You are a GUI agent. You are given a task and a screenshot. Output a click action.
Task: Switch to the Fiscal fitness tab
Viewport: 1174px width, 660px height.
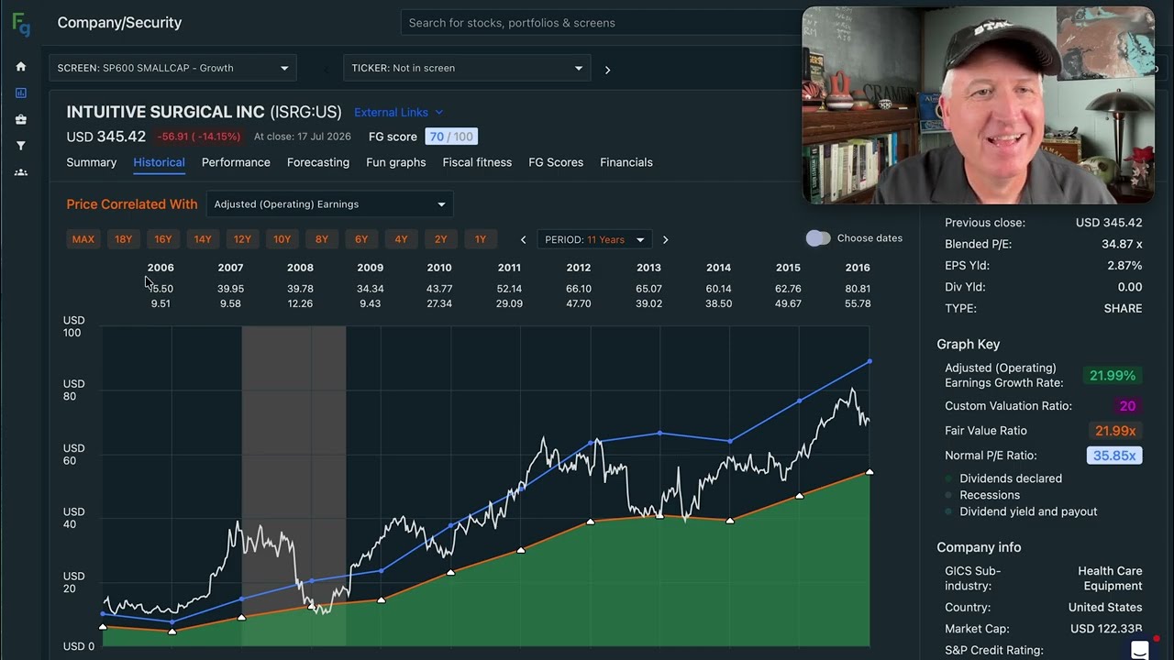[477, 162]
